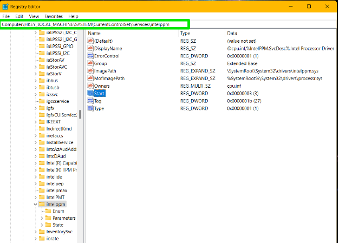This screenshot has width=339, height=243.
Task: Open the Favorites menu
Action: pyautogui.click(x=54, y=16)
